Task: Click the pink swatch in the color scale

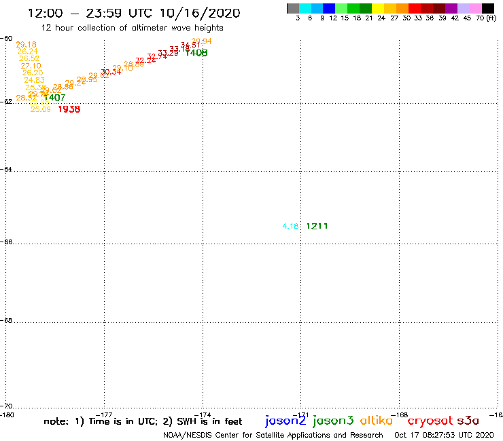Action: [x=476, y=8]
